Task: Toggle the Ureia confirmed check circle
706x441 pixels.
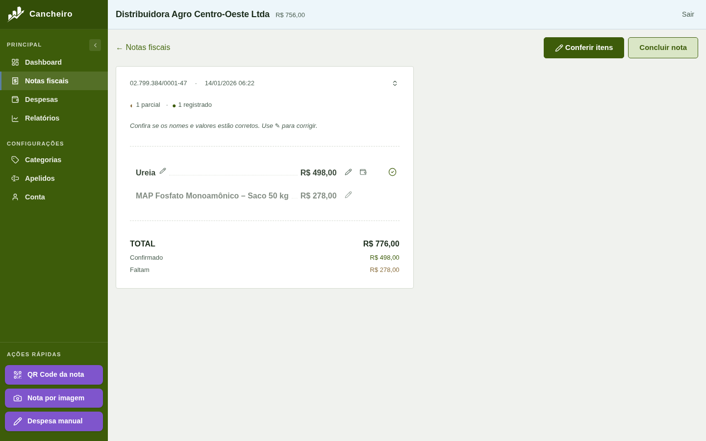Action: point(392,172)
